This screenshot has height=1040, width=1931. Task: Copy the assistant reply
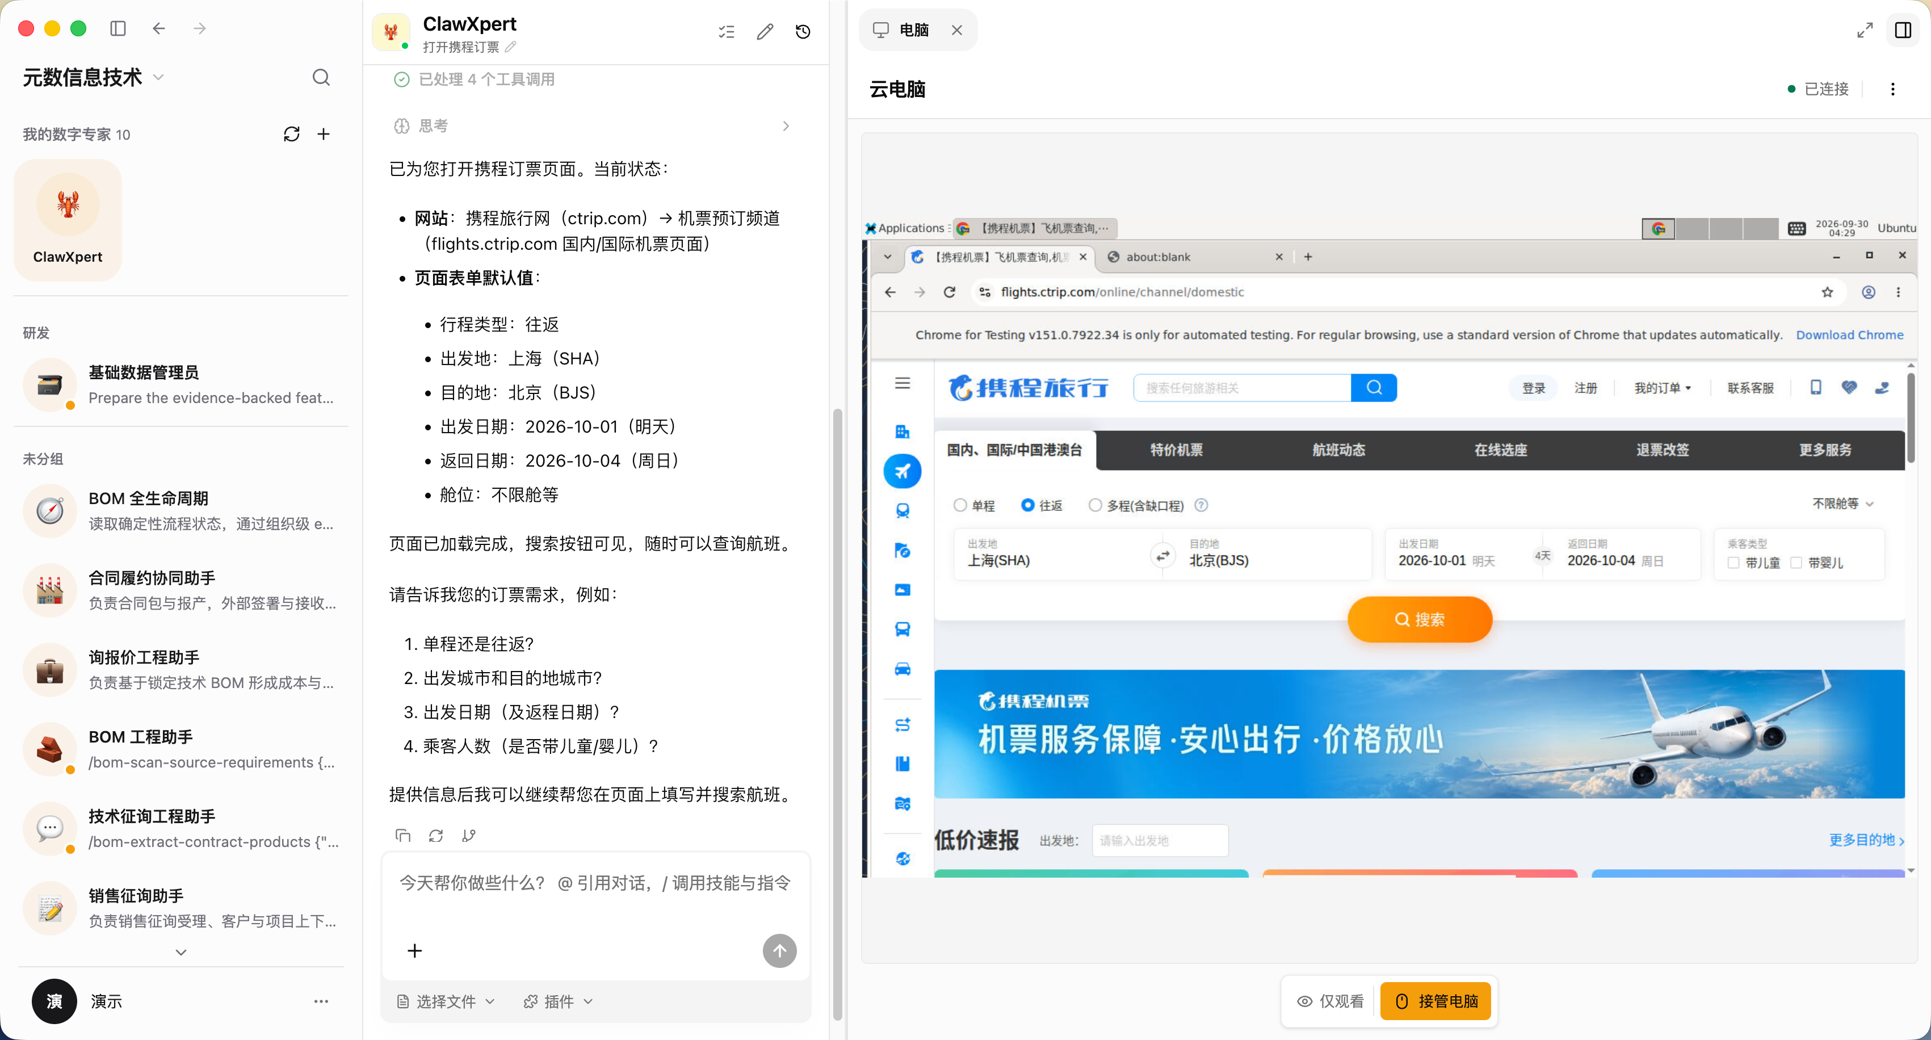pyautogui.click(x=402, y=835)
